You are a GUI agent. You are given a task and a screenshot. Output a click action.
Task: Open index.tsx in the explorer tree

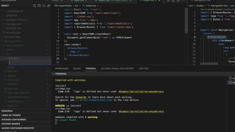[x=12, y=84]
